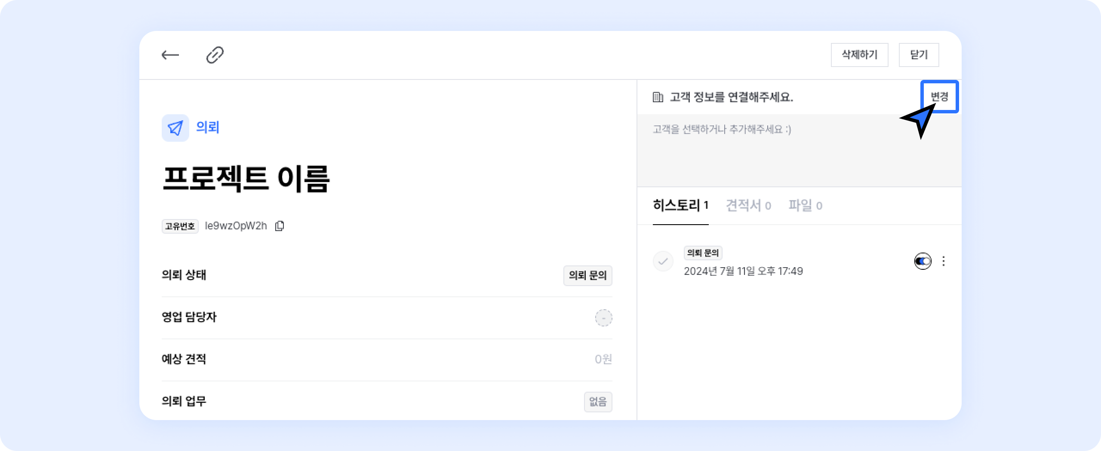Image resolution: width=1101 pixels, height=451 pixels.
Task: Click the 예상 견적 0원 value
Action: (x=603, y=359)
